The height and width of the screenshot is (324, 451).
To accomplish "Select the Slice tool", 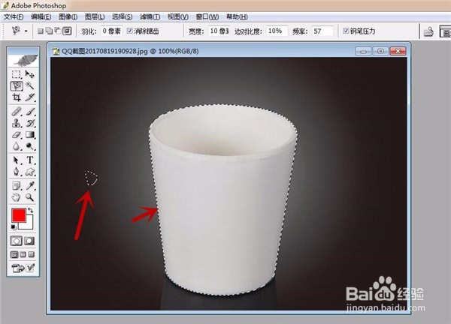I will [29, 97].
